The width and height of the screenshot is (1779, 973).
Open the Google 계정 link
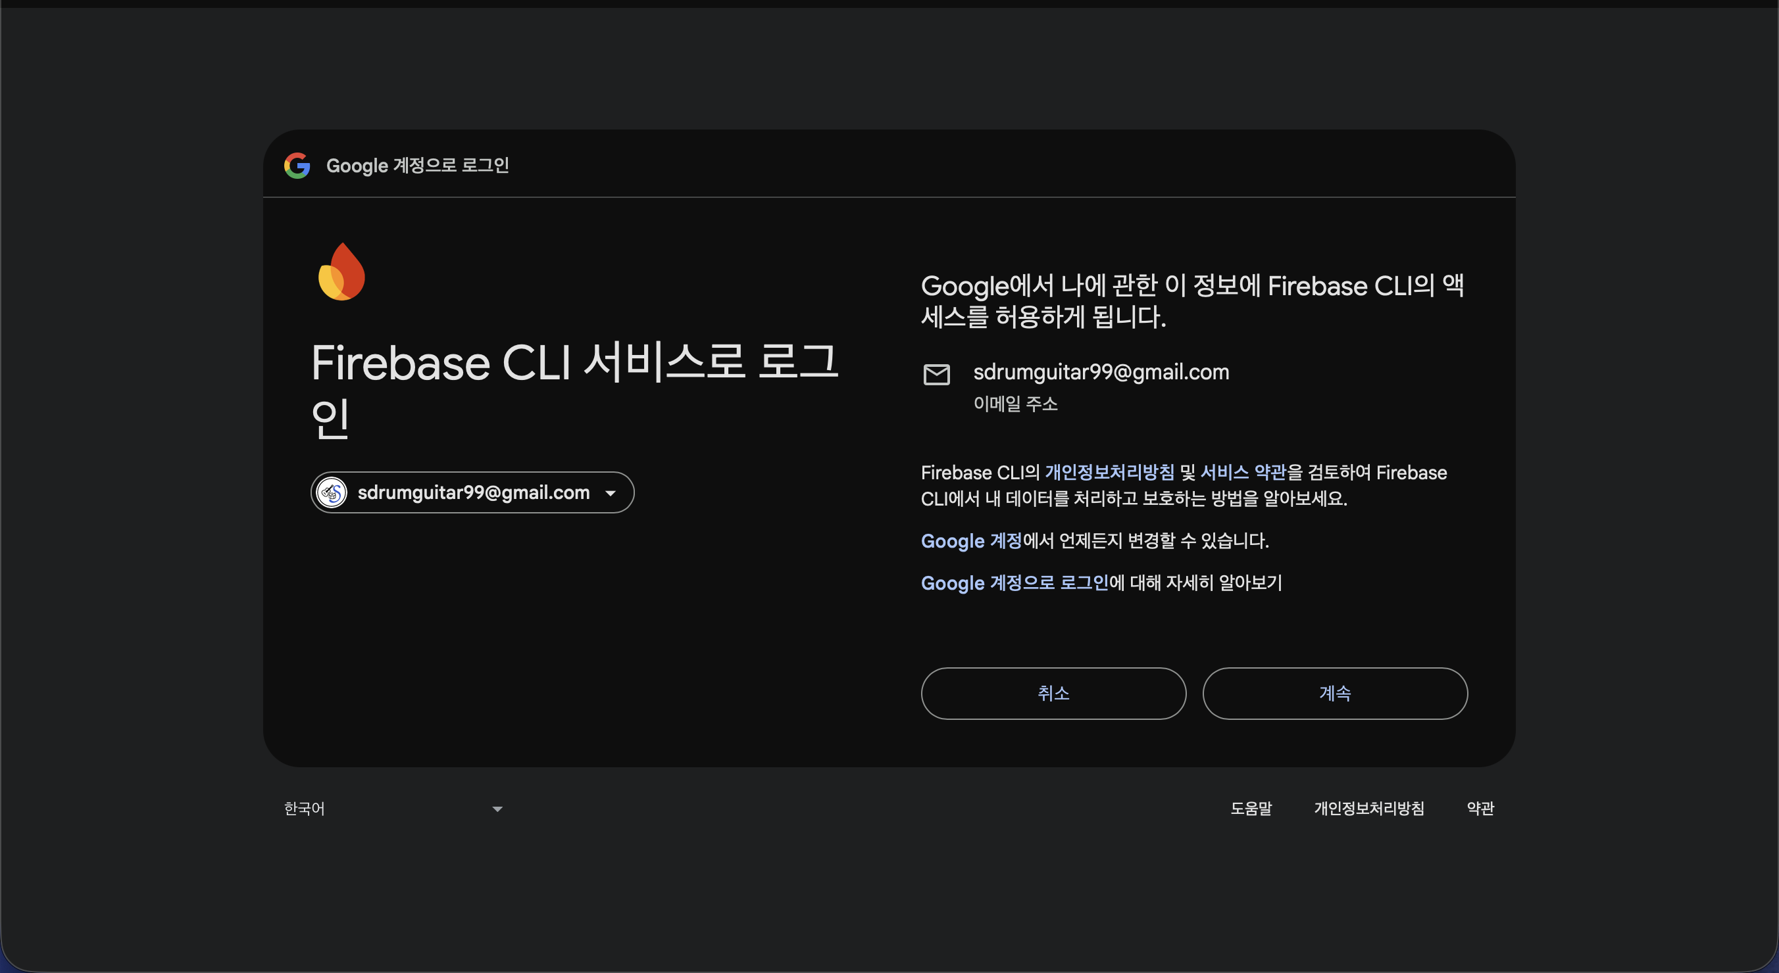pyautogui.click(x=971, y=541)
